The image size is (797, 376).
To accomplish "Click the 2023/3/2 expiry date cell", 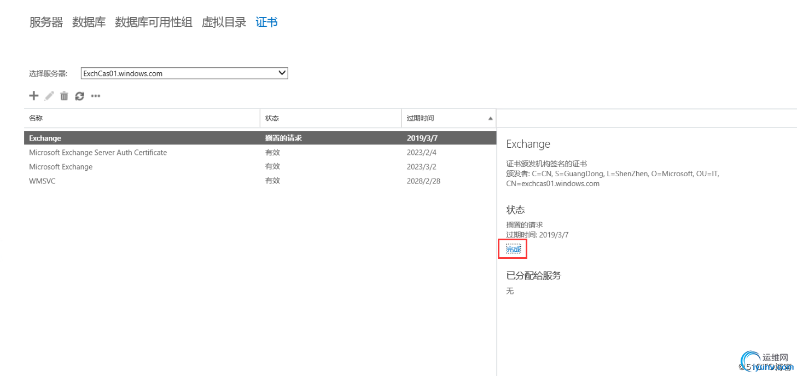I will tap(422, 166).
